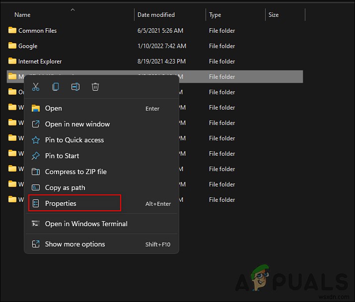
Task: Click the Google folder icon
Action: click(x=12, y=46)
